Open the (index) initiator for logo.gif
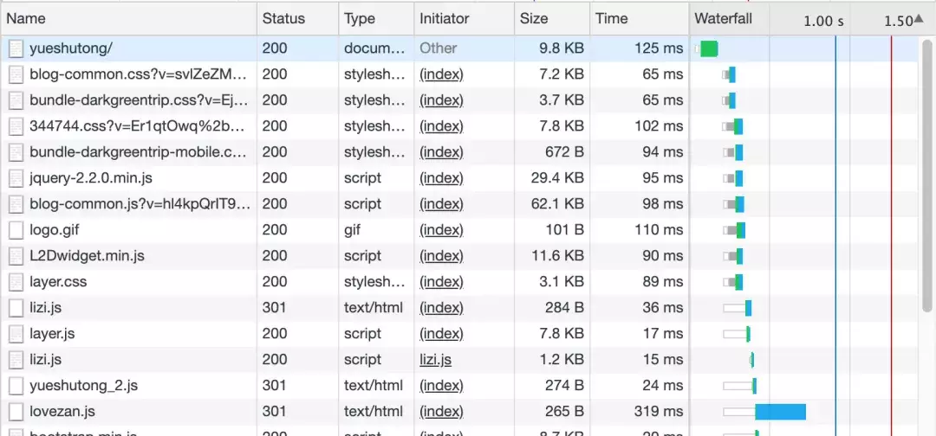Image resolution: width=936 pixels, height=436 pixels. [441, 230]
